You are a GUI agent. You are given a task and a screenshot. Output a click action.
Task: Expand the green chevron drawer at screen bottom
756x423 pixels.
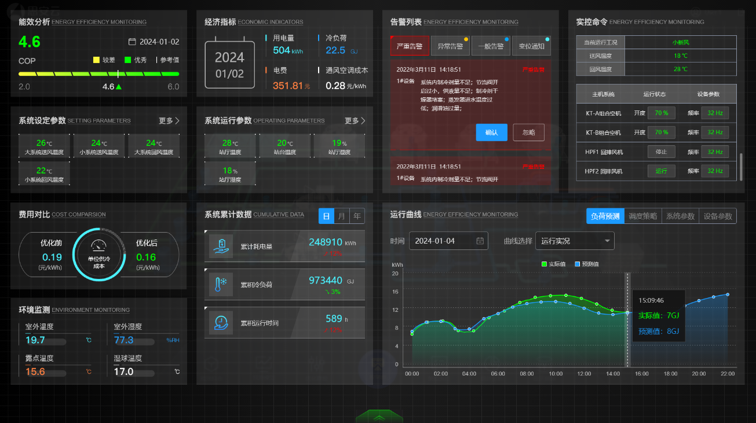[x=379, y=416]
